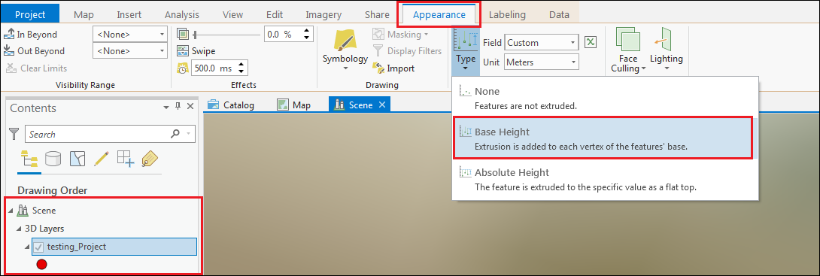Open the Insert ribbon tab
Screen dimensions: 820x276
[129, 14]
